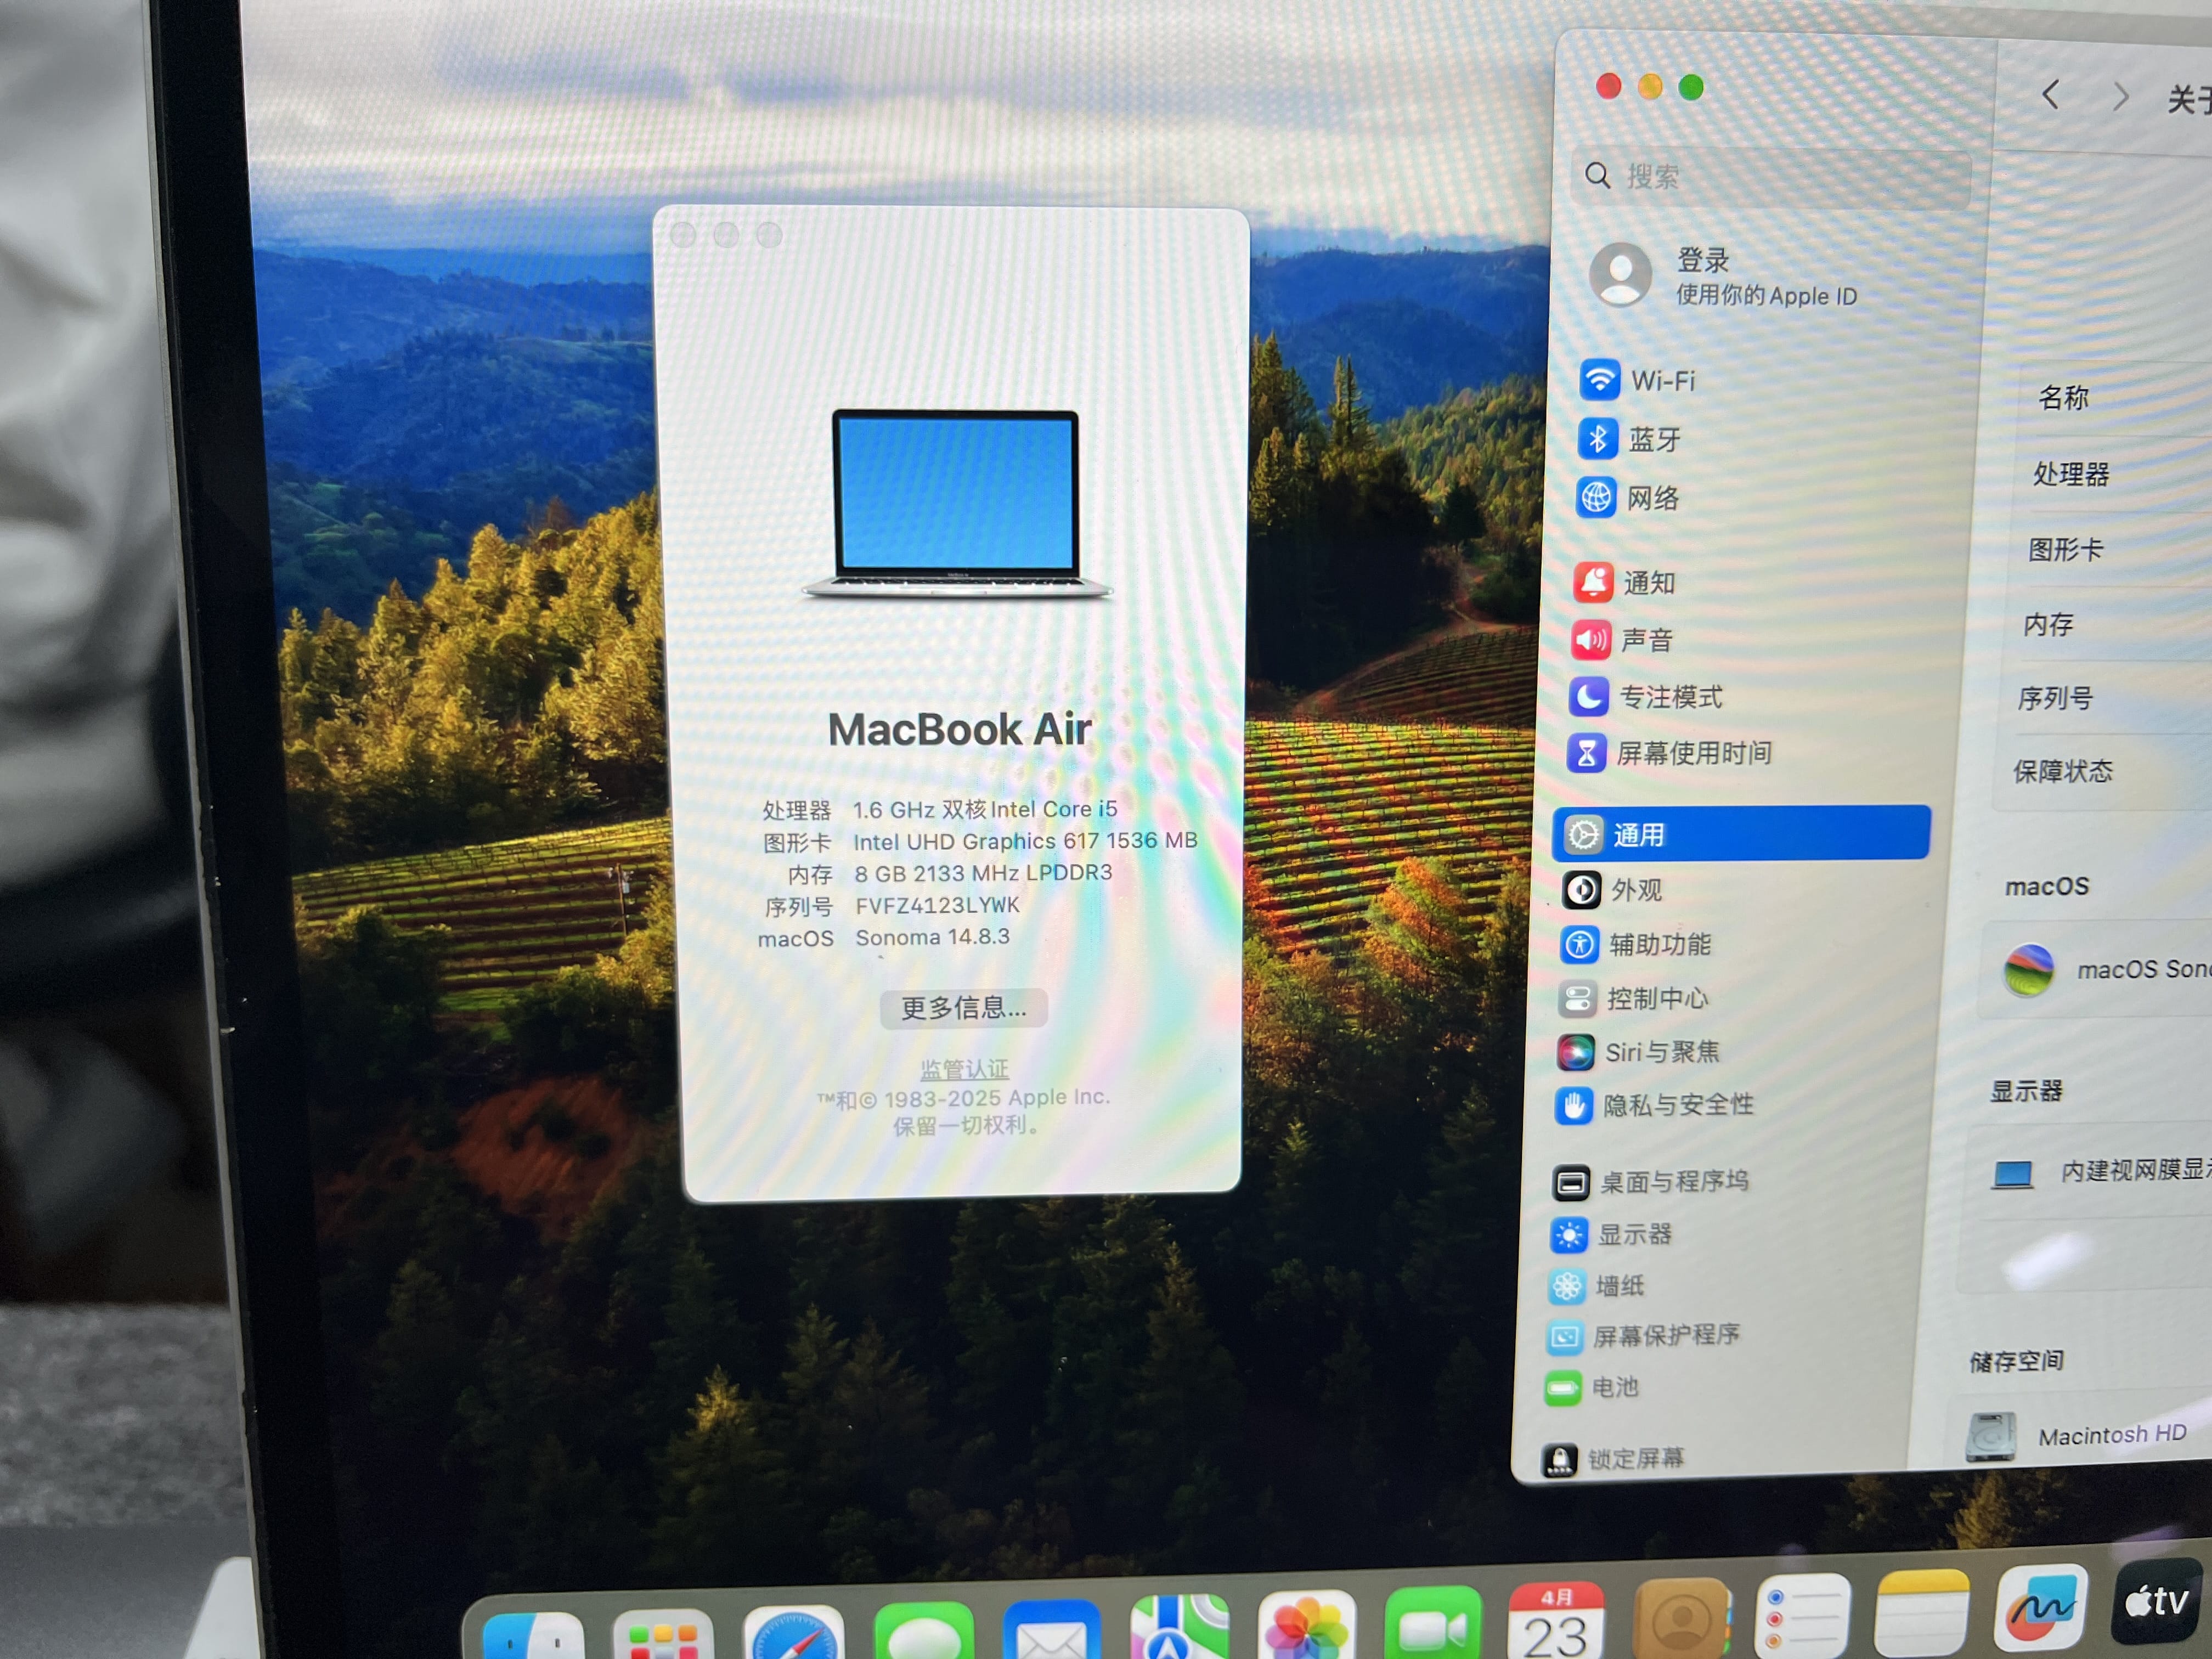Launch FaceTime from the Dock

[1432, 1623]
